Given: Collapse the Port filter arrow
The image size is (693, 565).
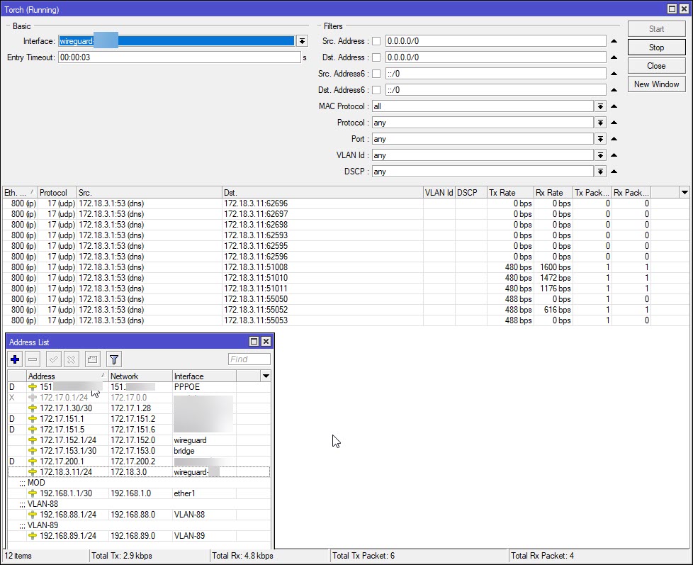Looking at the screenshot, I should coord(614,139).
